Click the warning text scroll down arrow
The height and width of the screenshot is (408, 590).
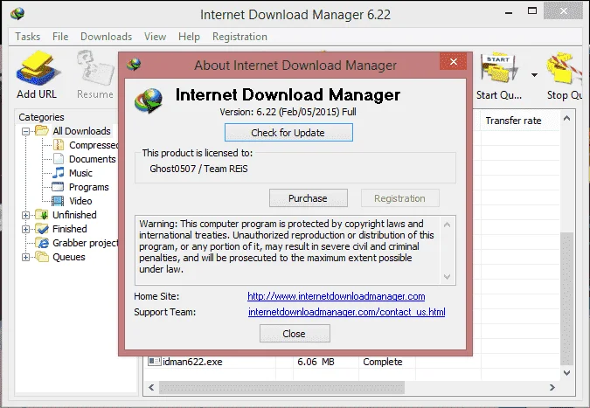[x=447, y=277]
